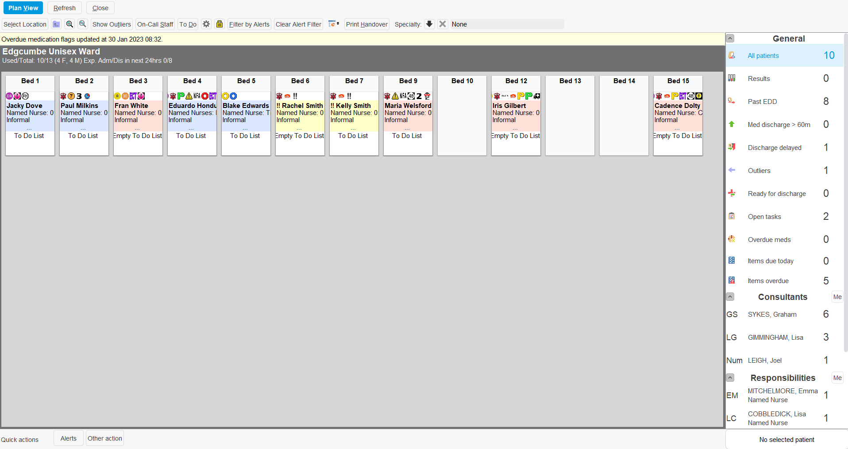Click the yellow P icon on Bed 12

coord(521,96)
